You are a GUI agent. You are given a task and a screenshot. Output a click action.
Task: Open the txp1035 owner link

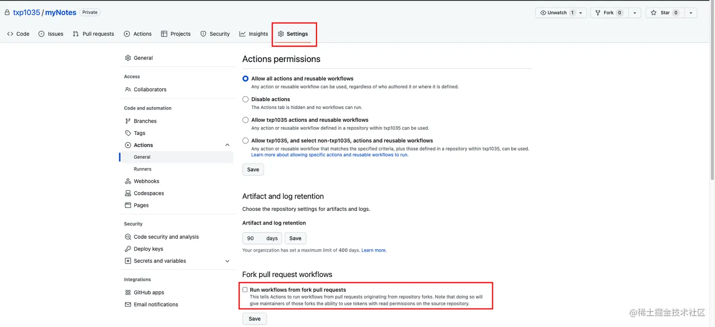pyautogui.click(x=26, y=13)
